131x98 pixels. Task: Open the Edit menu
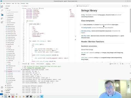click(x=4, y=4)
